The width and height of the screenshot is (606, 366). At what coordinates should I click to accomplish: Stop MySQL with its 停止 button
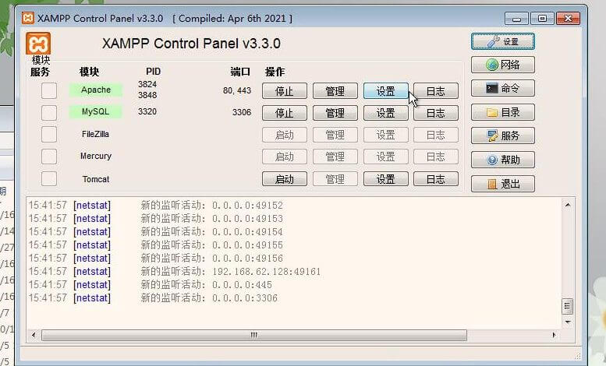pyautogui.click(x=285, y=113)
